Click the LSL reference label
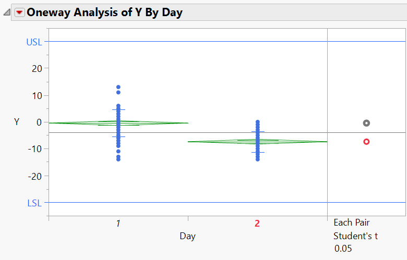 (x=34, y=203)
